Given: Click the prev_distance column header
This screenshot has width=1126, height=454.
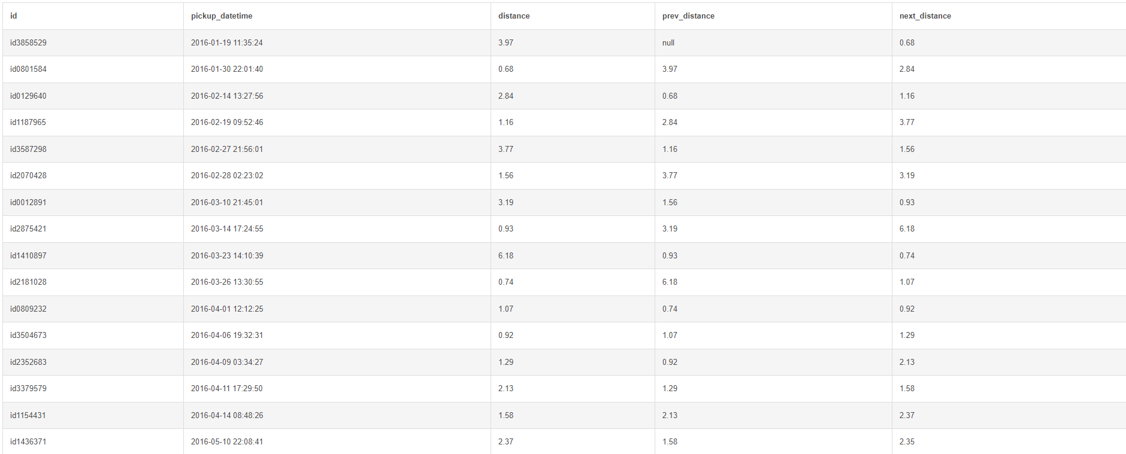Looking at the screenshot, I should pos(688,16).
